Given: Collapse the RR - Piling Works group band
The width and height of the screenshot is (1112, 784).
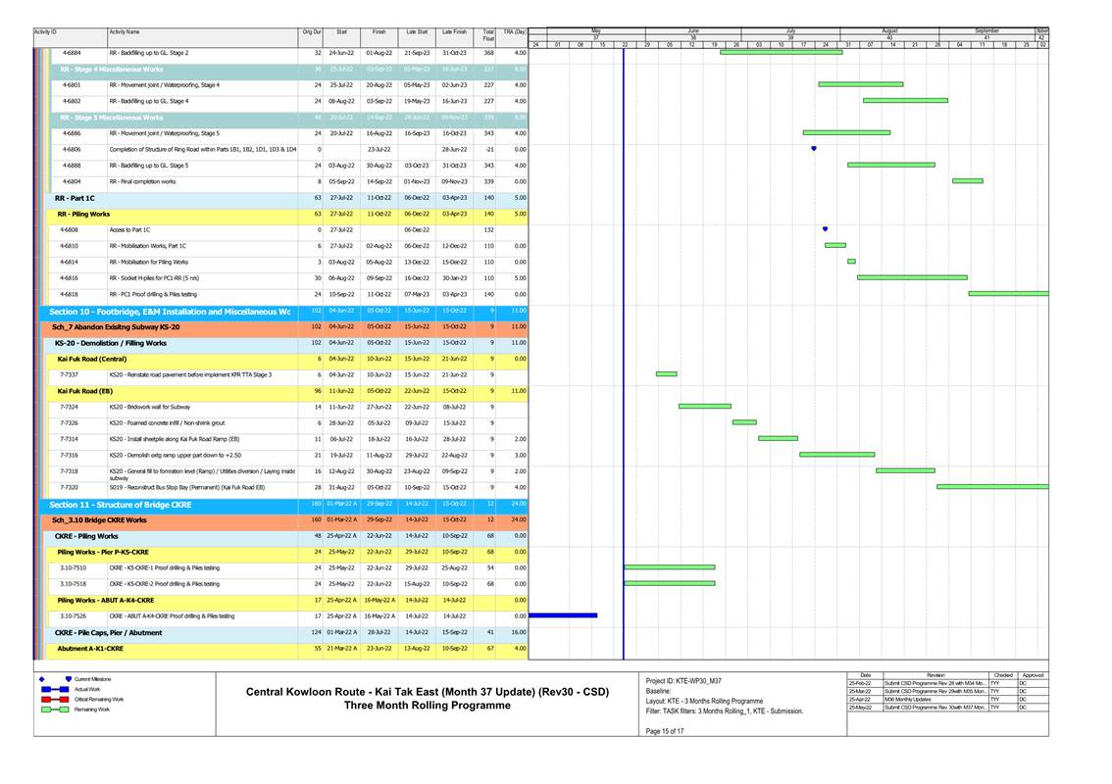Looking at the screenshot, I should tap(84, 214).
